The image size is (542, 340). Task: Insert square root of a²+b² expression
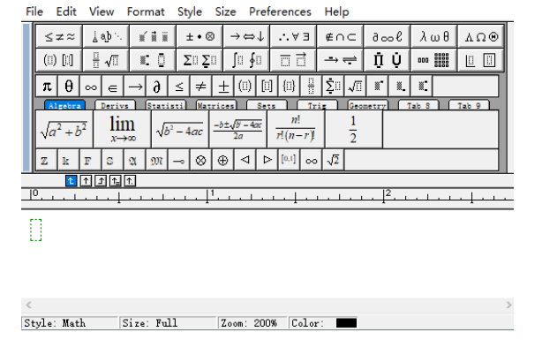click(x=64, y=129)
